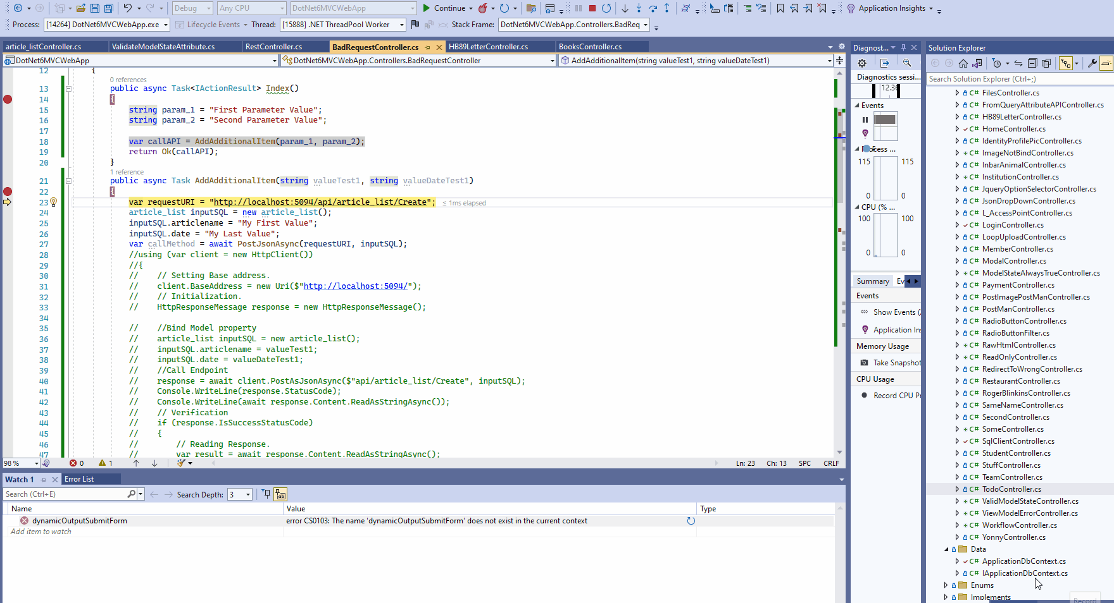Open the Memory Usage Take Snapshot icon

click(x=865, y=362)
